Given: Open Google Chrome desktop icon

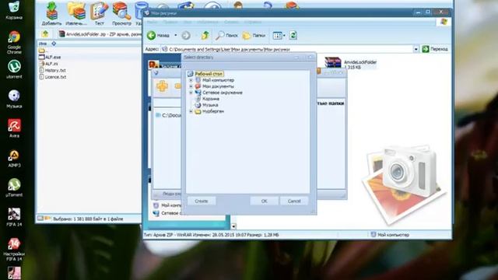Looking at the screenshot, I should click(x=14, y=43).
